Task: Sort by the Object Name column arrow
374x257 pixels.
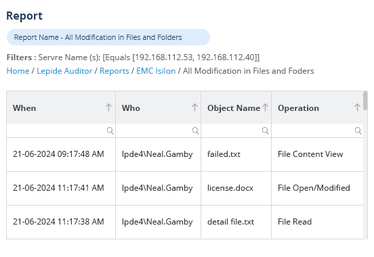Action: [x=265, y=108]
